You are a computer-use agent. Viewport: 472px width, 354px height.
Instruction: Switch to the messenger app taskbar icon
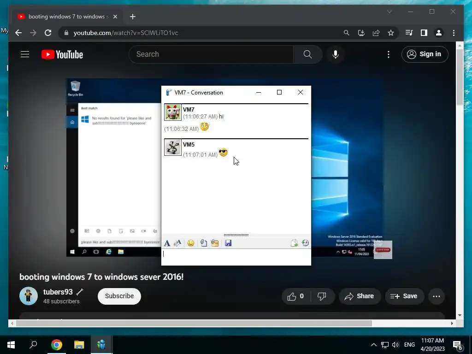(x=101, y=345)
